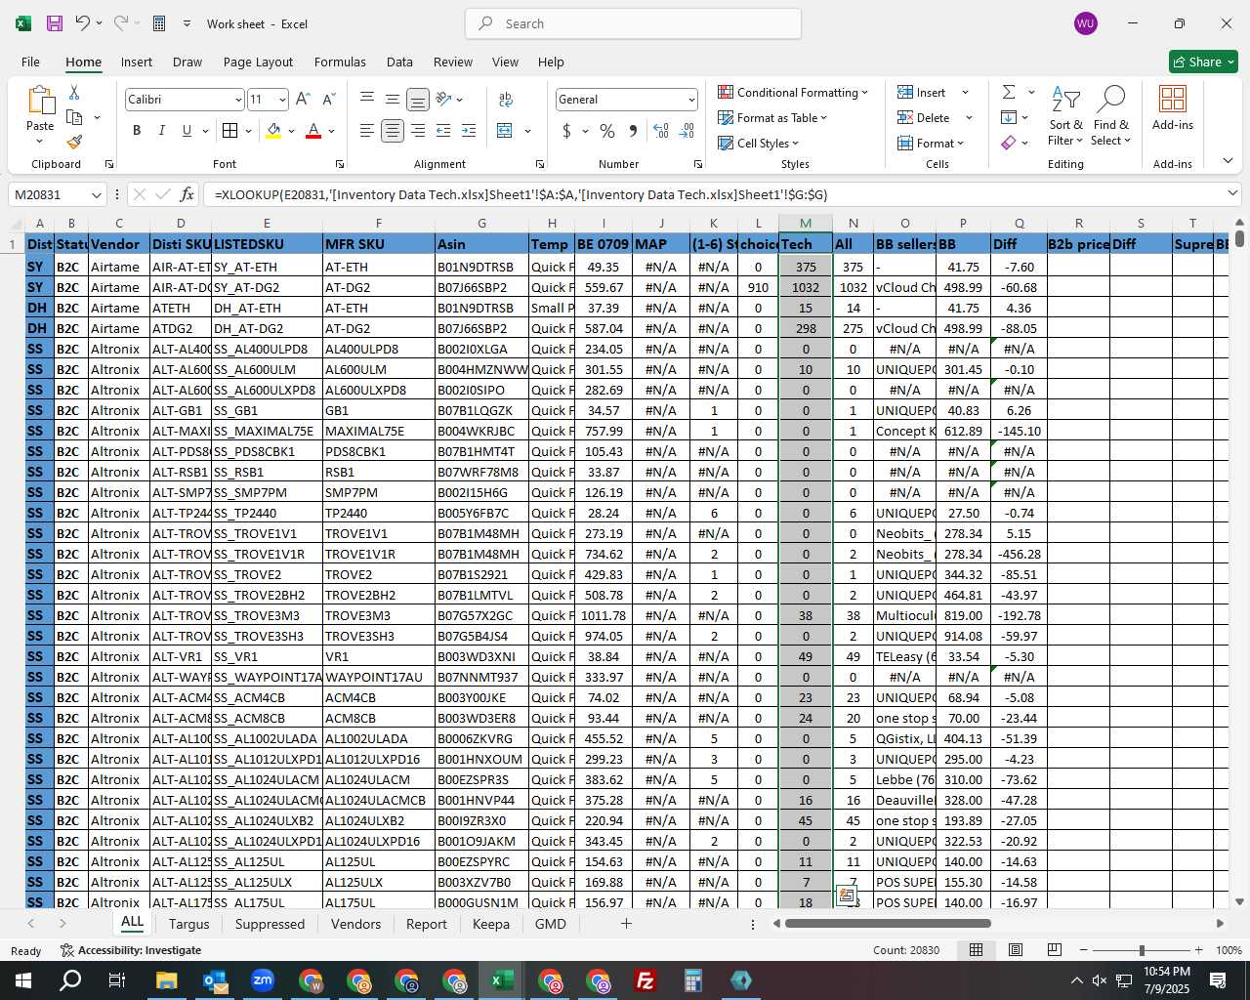Apply Comma Style format

[x=633, y=131]
